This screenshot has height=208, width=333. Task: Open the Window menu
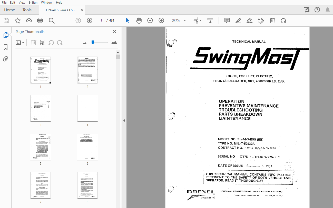tap(47, 3)
